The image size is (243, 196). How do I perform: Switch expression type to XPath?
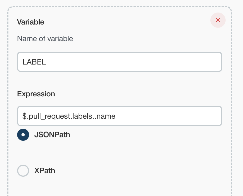click(x=23, y=171)
